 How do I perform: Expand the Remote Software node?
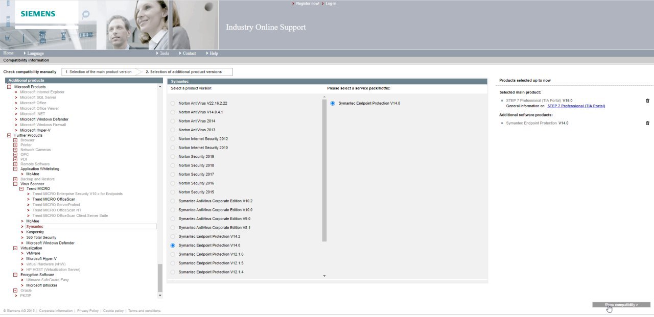click(15, 164)
